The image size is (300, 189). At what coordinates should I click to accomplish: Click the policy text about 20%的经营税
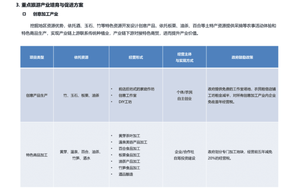click(x=240, y=155)
